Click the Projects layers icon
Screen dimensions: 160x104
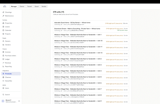[x=3, y=34]
